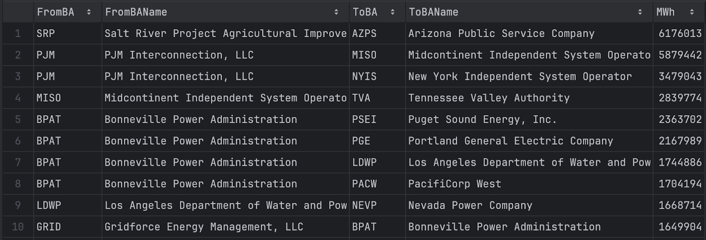Select MWh value 3479043
This screenshot has height=240, width=706.
(680, 76)
